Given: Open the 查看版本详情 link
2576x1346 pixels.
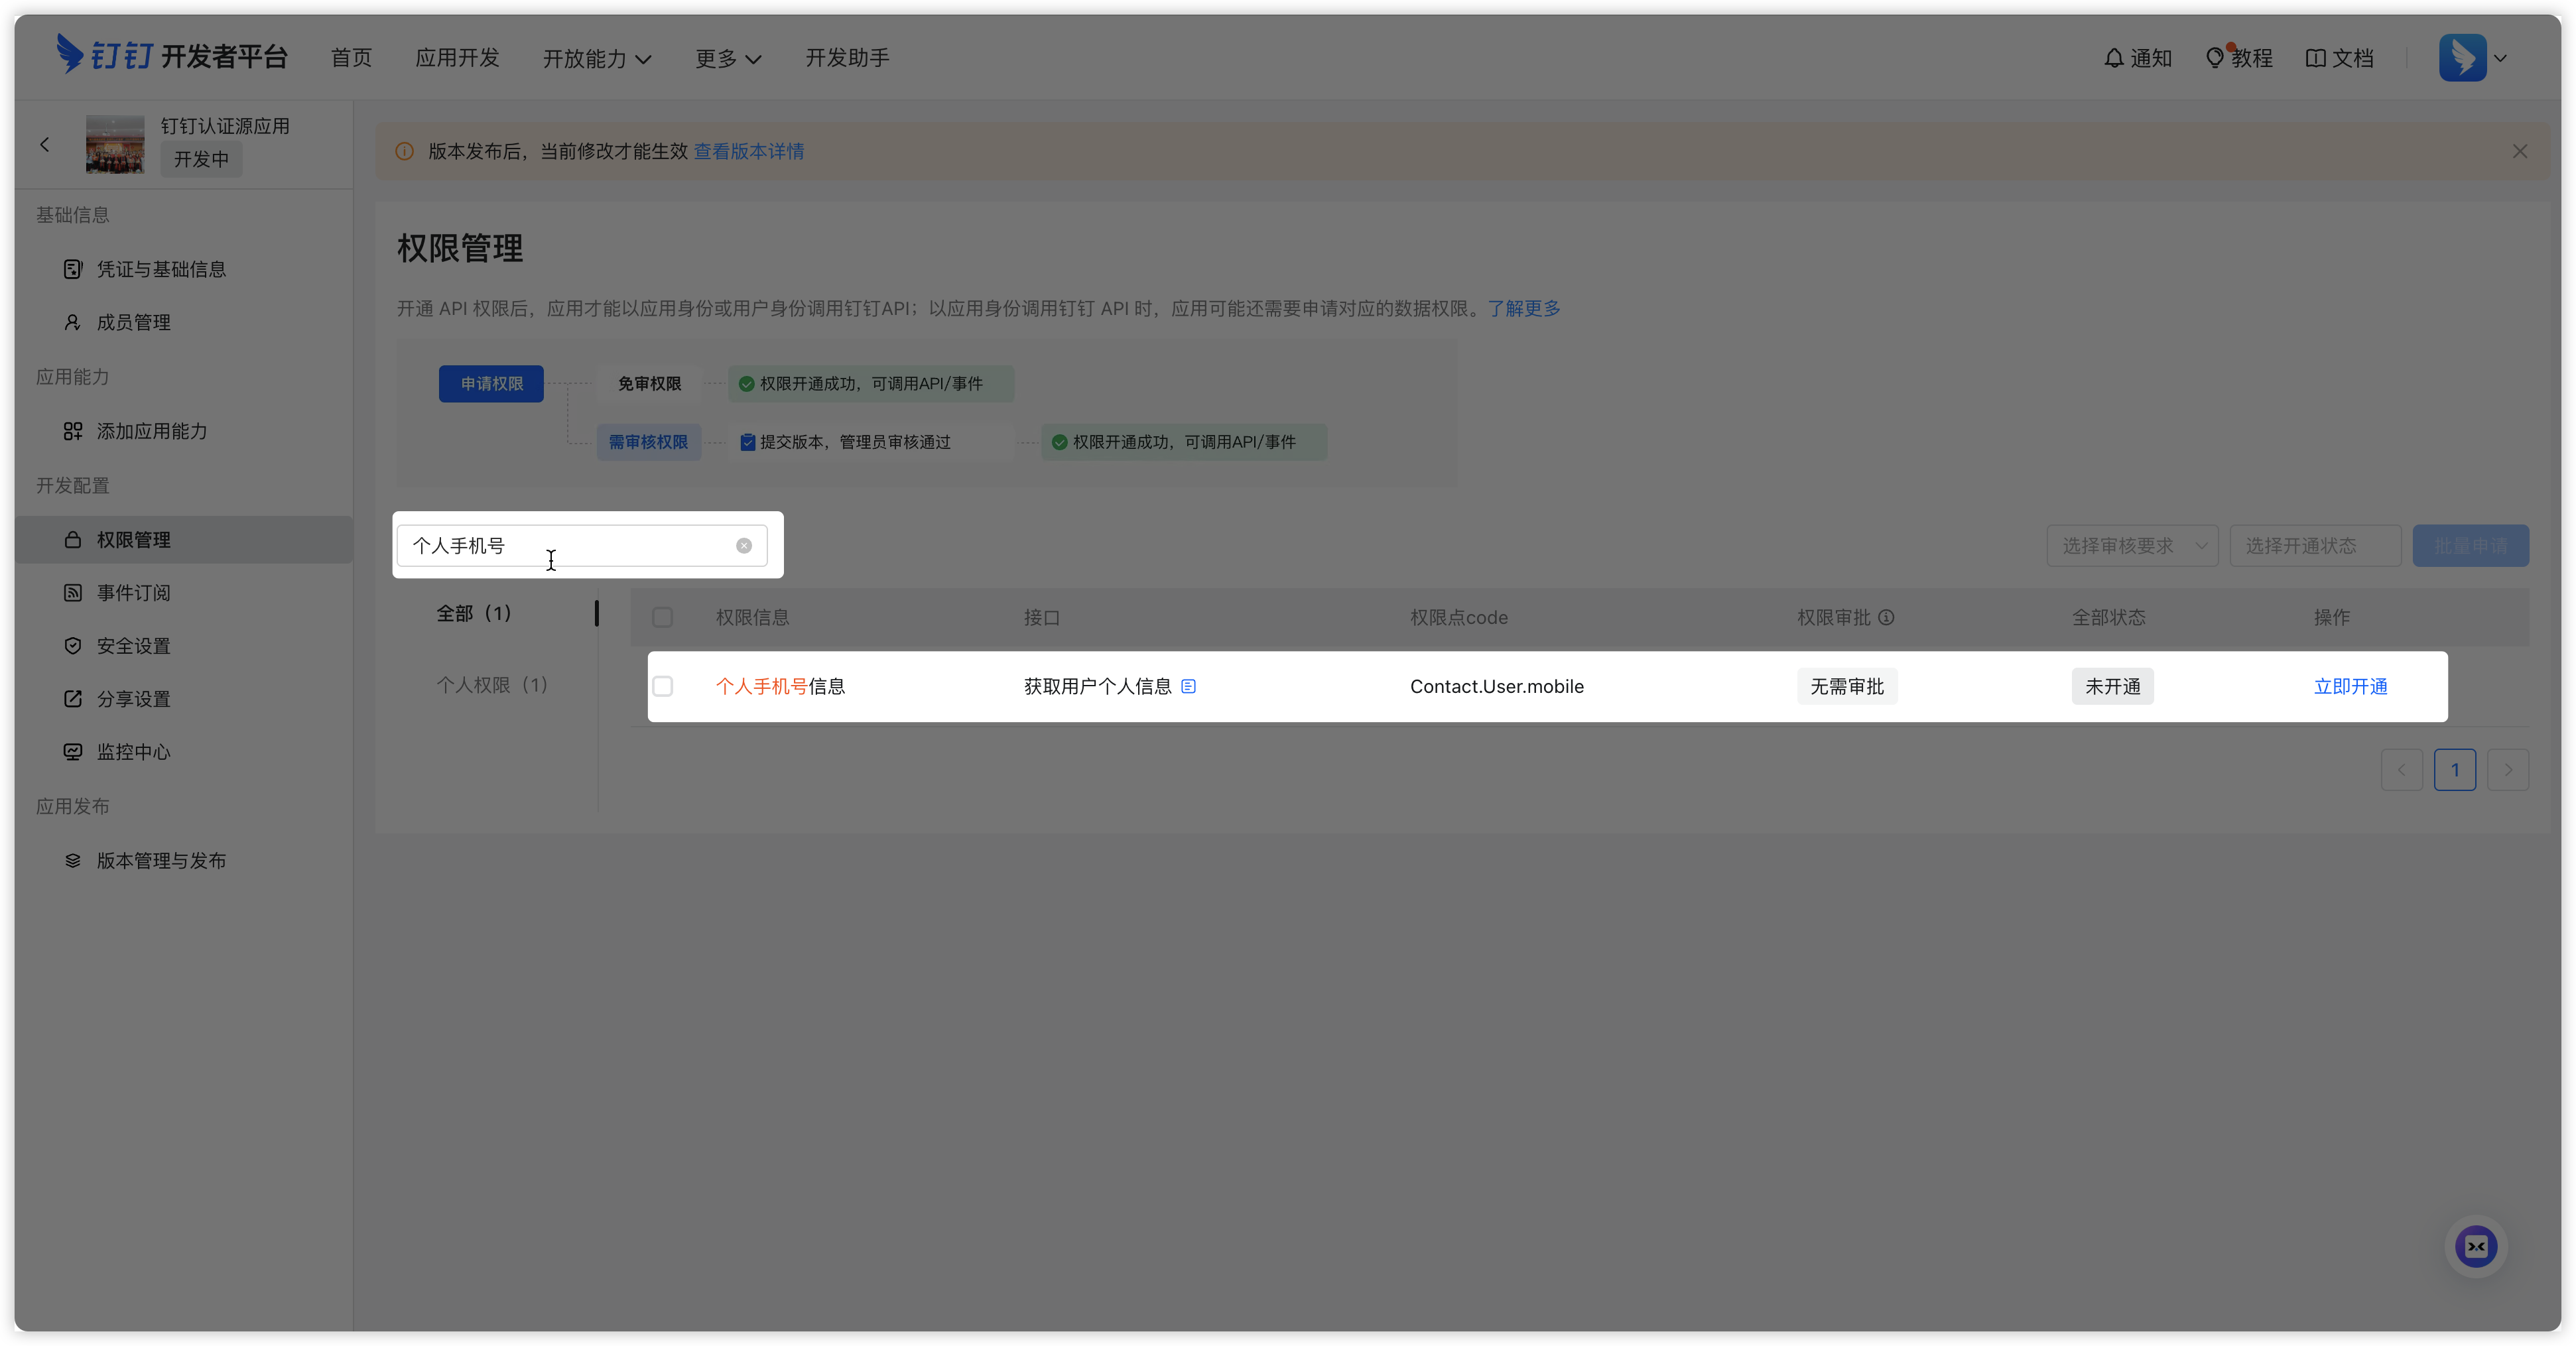Looking at the screenshot, I should [749, 151].
